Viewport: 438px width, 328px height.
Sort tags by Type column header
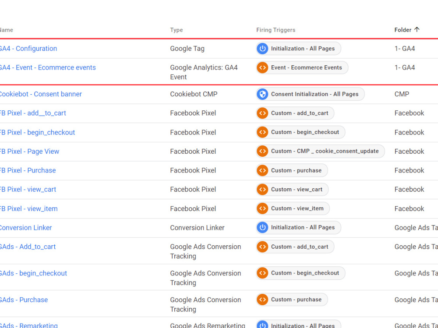pyautogui.click(x=176, y=30)
